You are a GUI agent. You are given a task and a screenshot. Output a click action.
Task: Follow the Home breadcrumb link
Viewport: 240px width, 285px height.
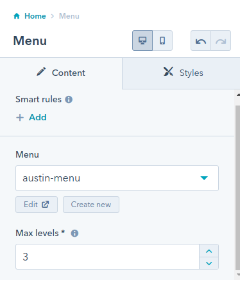(x=35, y=16)
